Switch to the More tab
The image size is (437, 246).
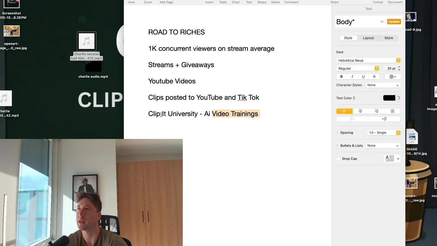[389, 38]
